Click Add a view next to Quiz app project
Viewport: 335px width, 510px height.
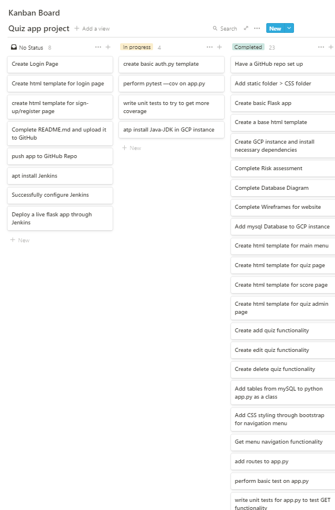(96, 28)
